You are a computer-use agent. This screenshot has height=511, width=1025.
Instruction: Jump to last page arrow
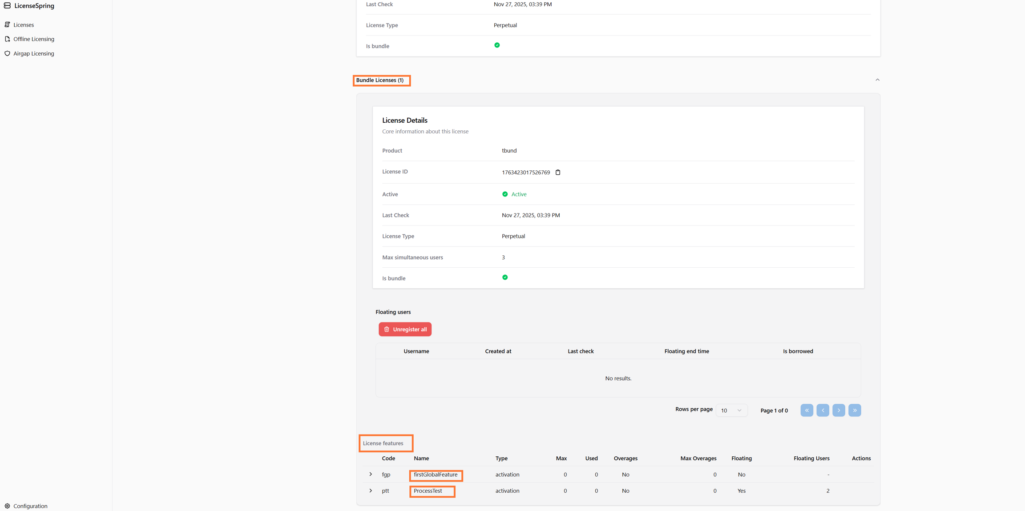pos(854,410)
